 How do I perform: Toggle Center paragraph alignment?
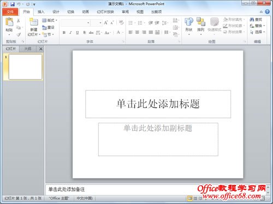click(x=137, y=32)
